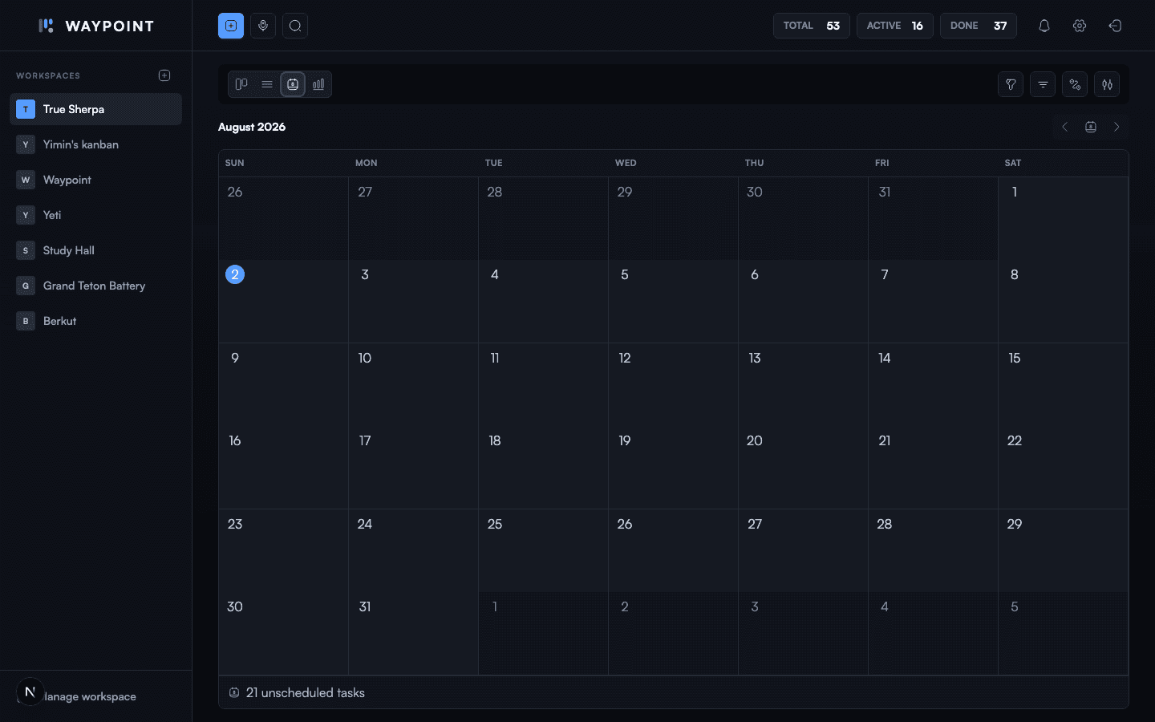Open the Study Hall workspace
This screenshot has width=1155, height=722.
95,250
